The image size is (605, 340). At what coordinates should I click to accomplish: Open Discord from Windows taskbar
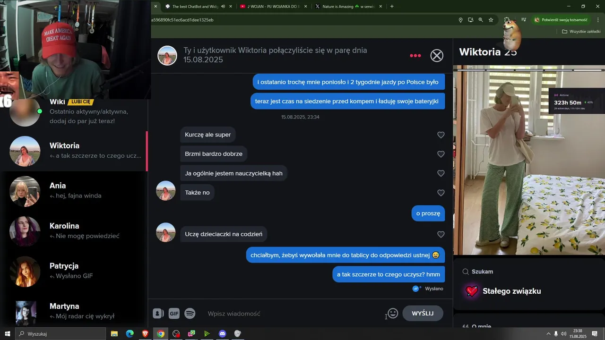tap(222, 334)
